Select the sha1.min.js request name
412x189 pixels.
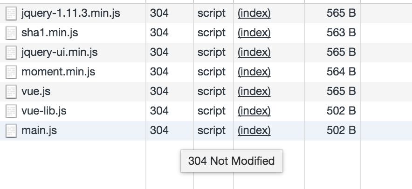[x=50, y=33]
